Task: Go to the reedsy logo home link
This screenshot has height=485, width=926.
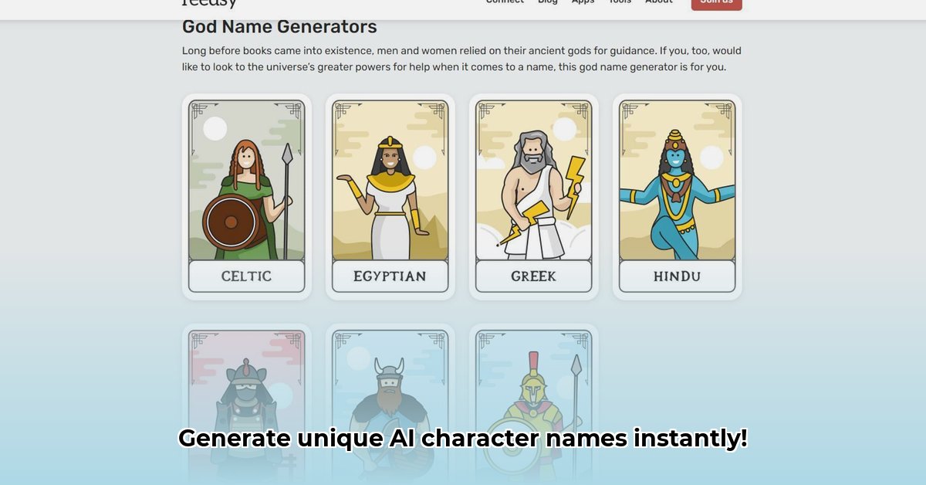Action: click(x=209, y=3)
